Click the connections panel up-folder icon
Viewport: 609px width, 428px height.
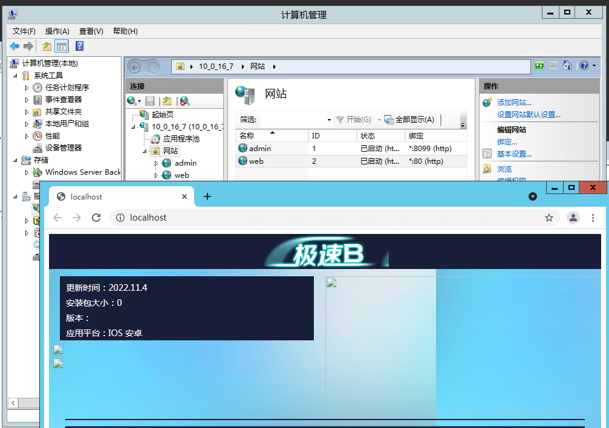coord(167,101)
